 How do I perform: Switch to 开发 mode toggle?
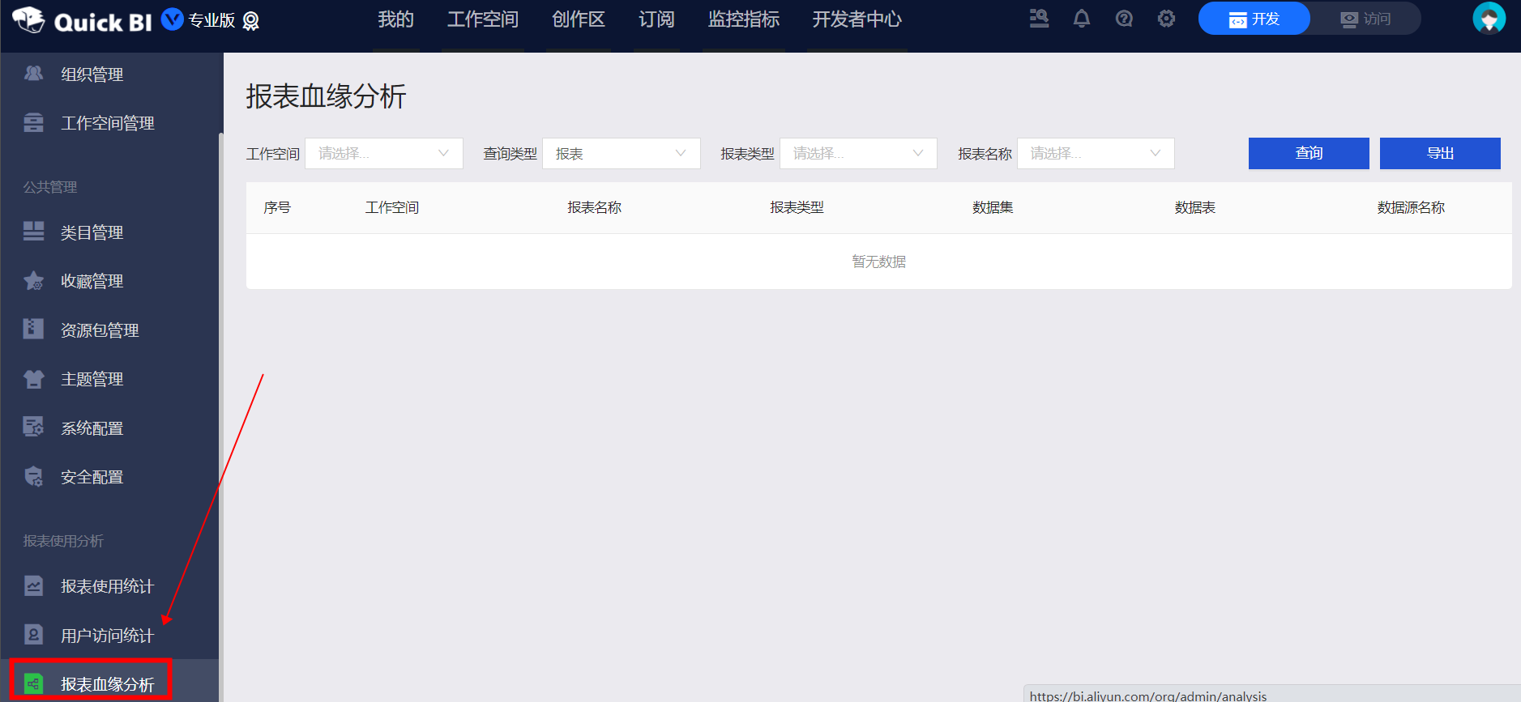point(1254,19)
